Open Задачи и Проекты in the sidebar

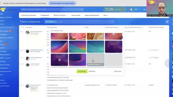[6, 17]
